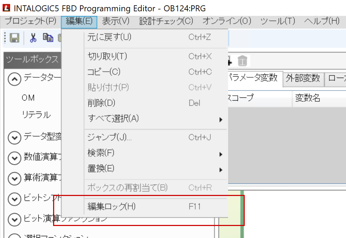This screenshot has width=346, height=238.
Task: Collapse the データター toolbox section
Action: (14, 79)
